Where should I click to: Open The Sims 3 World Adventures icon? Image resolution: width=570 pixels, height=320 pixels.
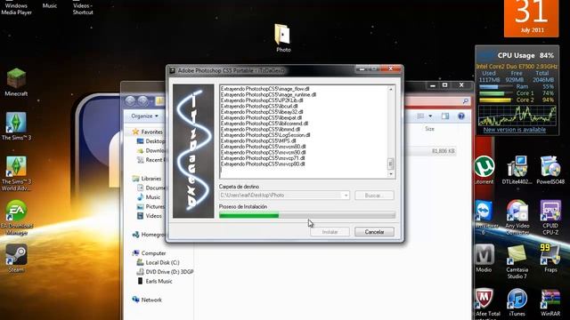click(x=16, y=173)
